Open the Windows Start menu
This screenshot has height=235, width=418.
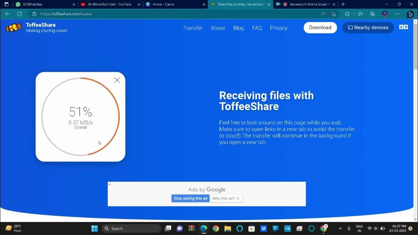tap(94, 228)
